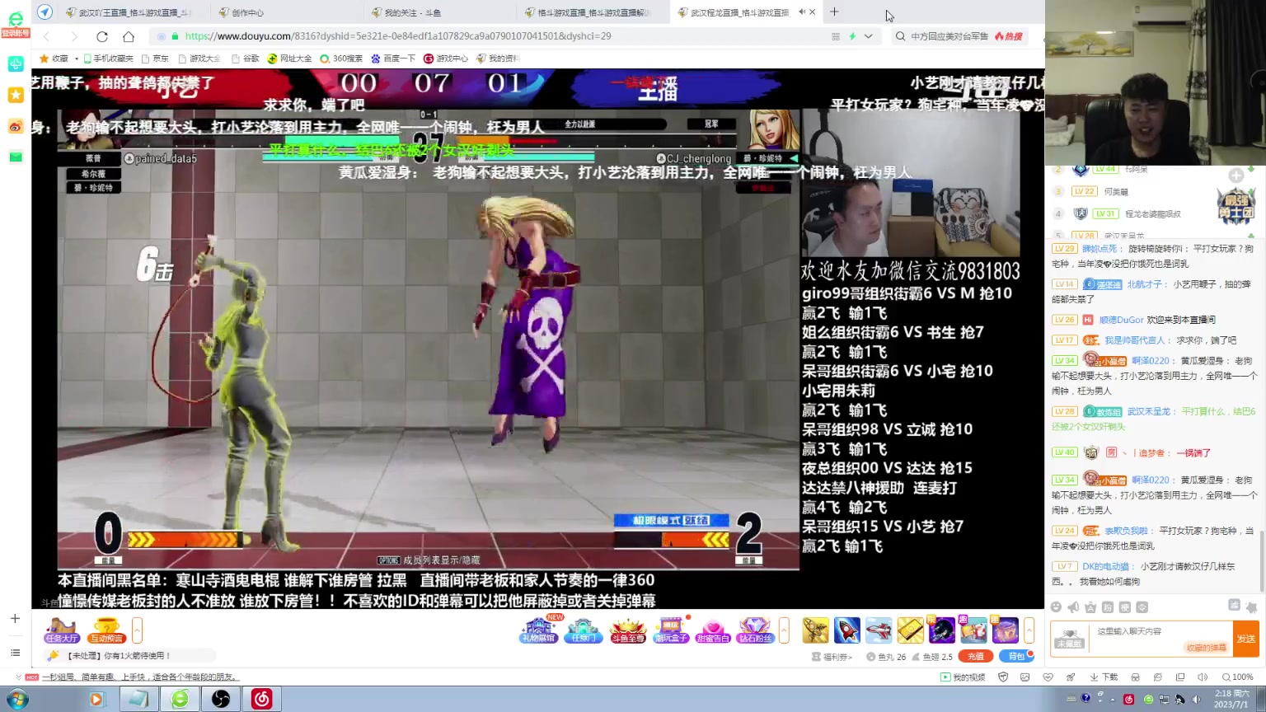This screenshot has width=1266, height=712.
Task: Go back to previous page
Action: 47,36
